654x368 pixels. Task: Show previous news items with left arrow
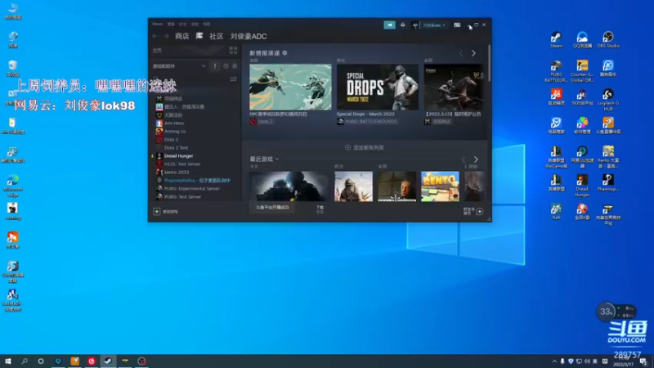461,53
